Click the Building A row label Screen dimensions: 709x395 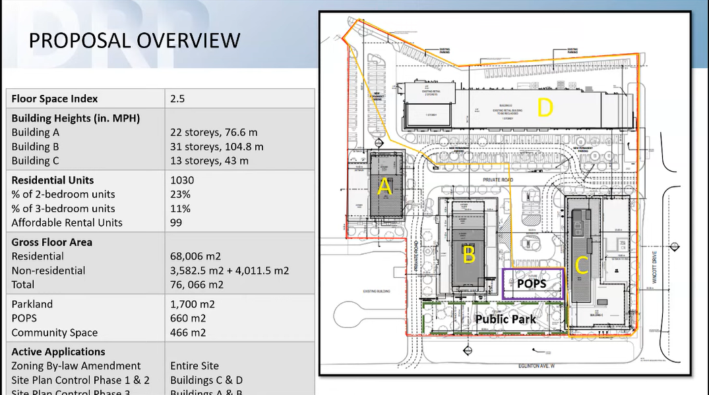(35, 132)
